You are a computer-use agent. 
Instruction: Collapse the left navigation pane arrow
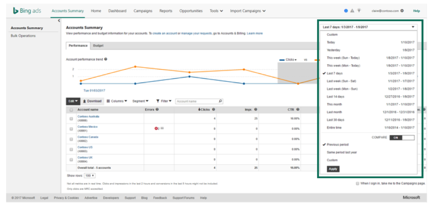tap(59, 21)
